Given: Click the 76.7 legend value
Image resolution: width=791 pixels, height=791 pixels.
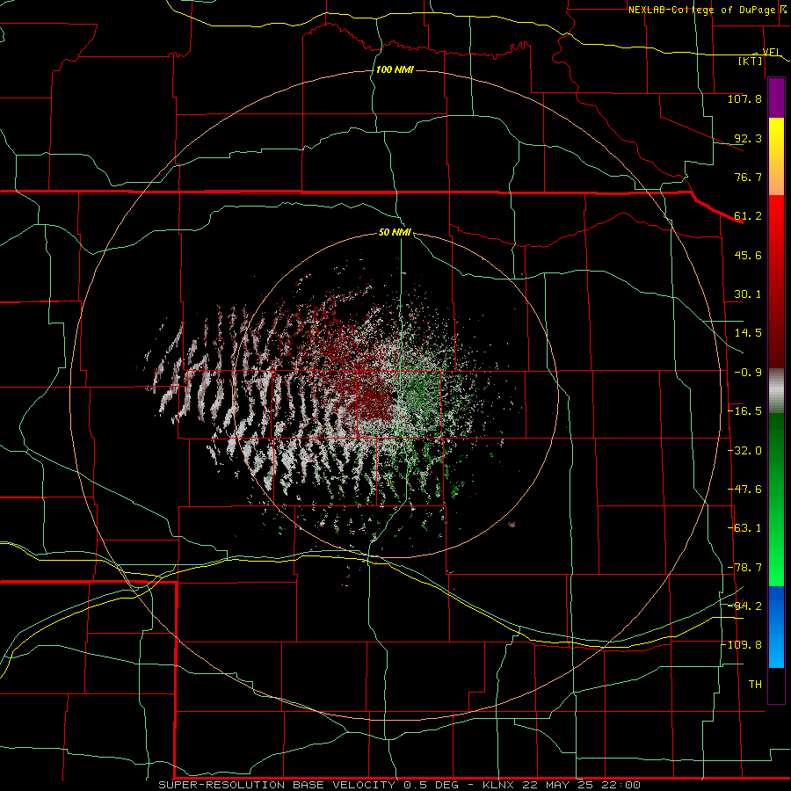Looking at the screenshot, I should pos(748,177).
